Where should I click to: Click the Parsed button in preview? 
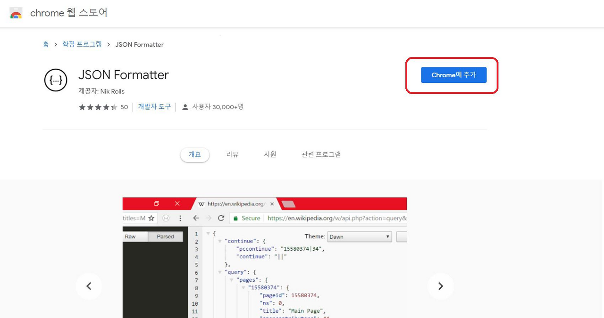[x=165, y=236]
